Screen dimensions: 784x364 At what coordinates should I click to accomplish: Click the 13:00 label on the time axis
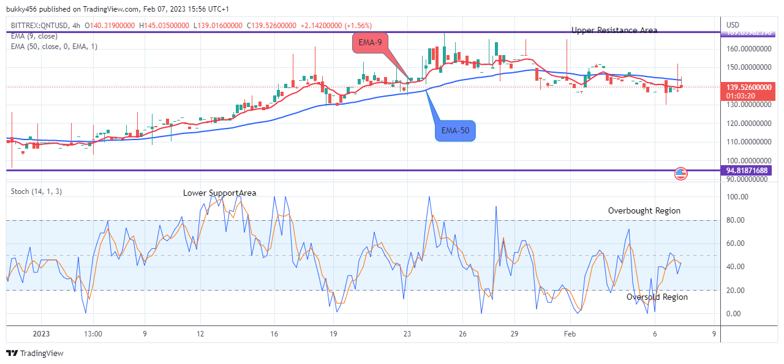click(93, 334)
